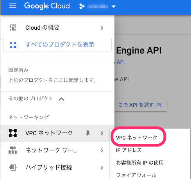The image size is (191, 179).
Task: Open the underlined API link
Action: [x=120, y=62]
